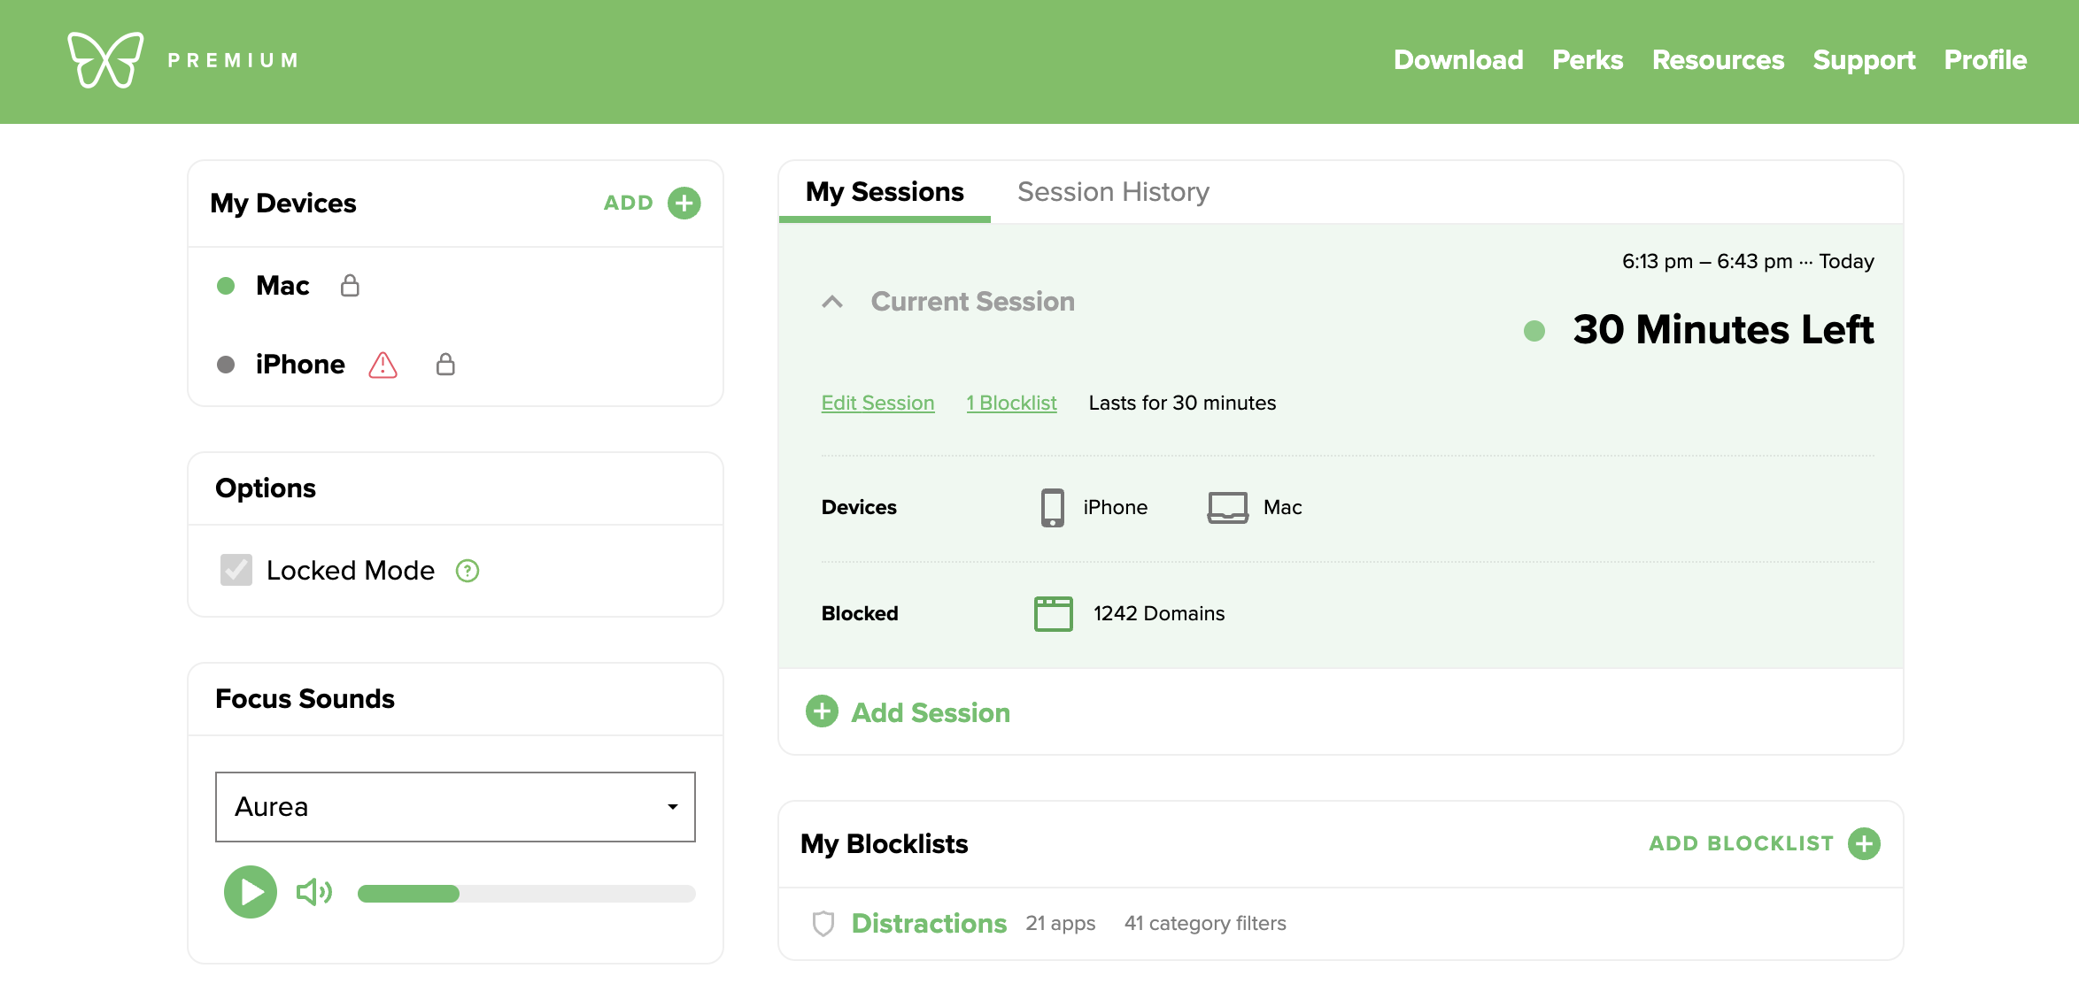Click the green plus to add device
2079x1007 pixels.
tap(684, 203)
